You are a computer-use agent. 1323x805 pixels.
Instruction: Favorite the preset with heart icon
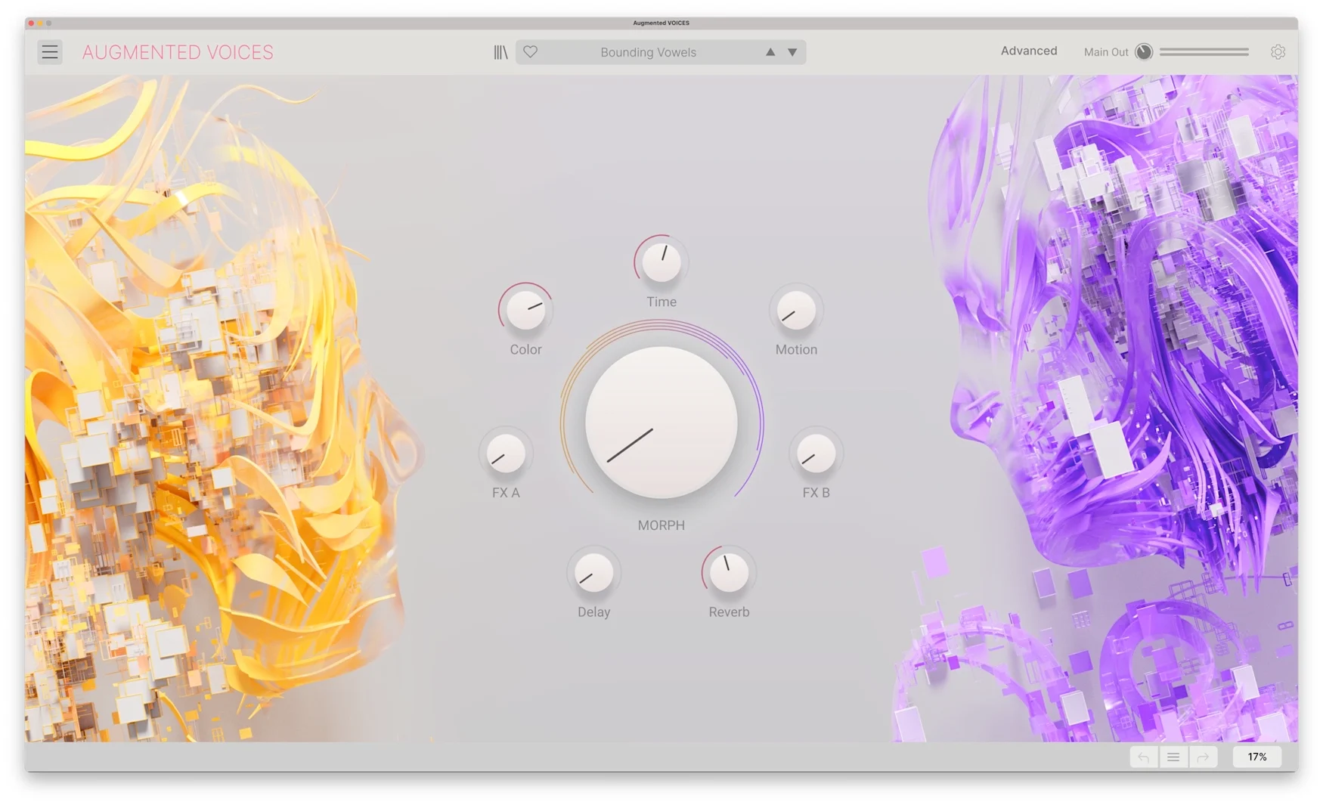(x=531, y=52)
